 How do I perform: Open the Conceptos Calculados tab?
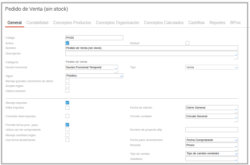(x=164, y=23)
